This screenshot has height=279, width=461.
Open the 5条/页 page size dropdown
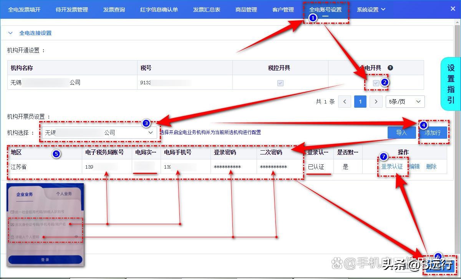(405, 102)
